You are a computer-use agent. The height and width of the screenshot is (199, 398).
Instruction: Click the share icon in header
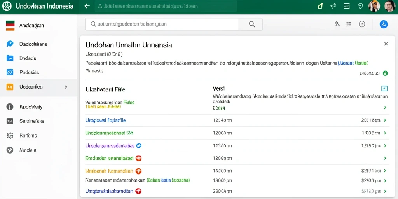point(333,6)
